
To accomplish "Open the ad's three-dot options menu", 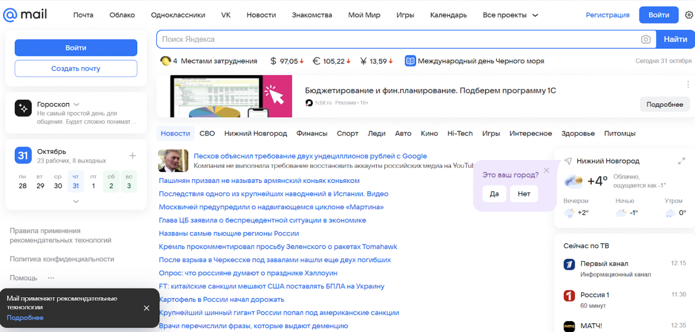I will pos(688,84).
